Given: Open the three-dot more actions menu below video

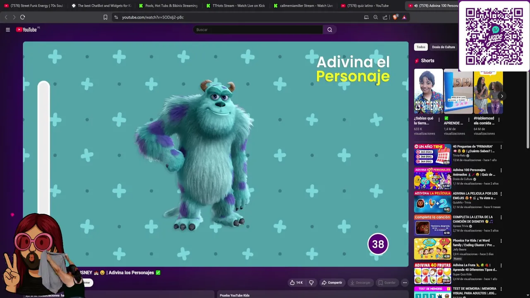Looking at the screenshot, I should click(x=405, y=283).
